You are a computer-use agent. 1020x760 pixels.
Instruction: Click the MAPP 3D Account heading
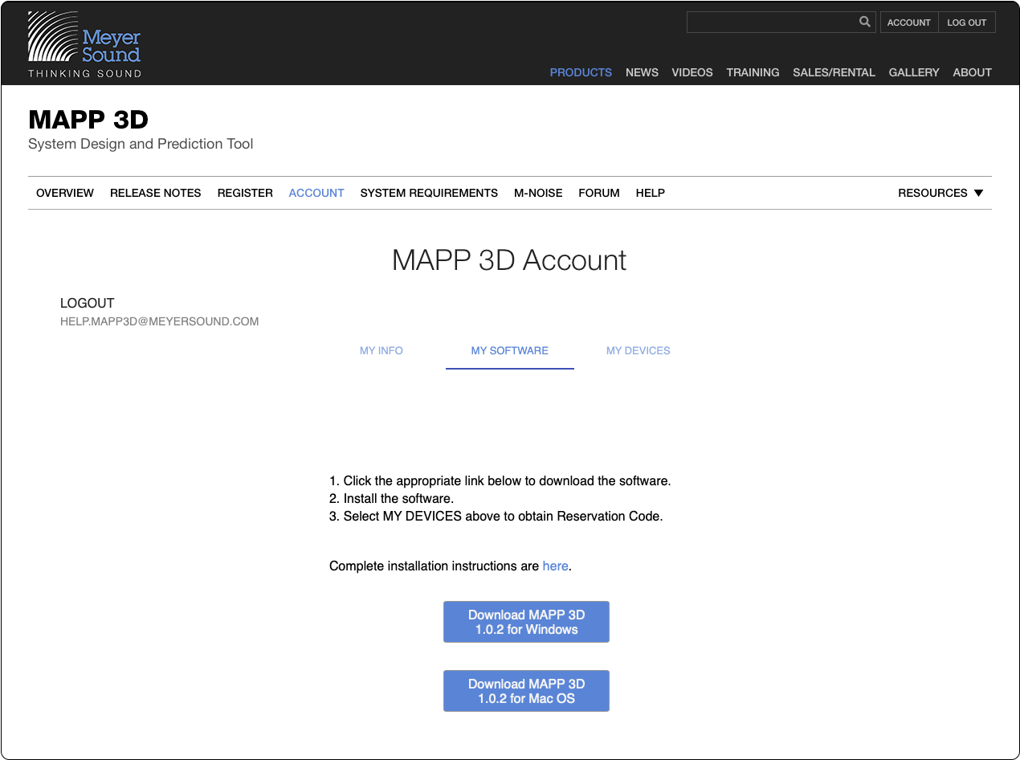click(x=509, y=260)
